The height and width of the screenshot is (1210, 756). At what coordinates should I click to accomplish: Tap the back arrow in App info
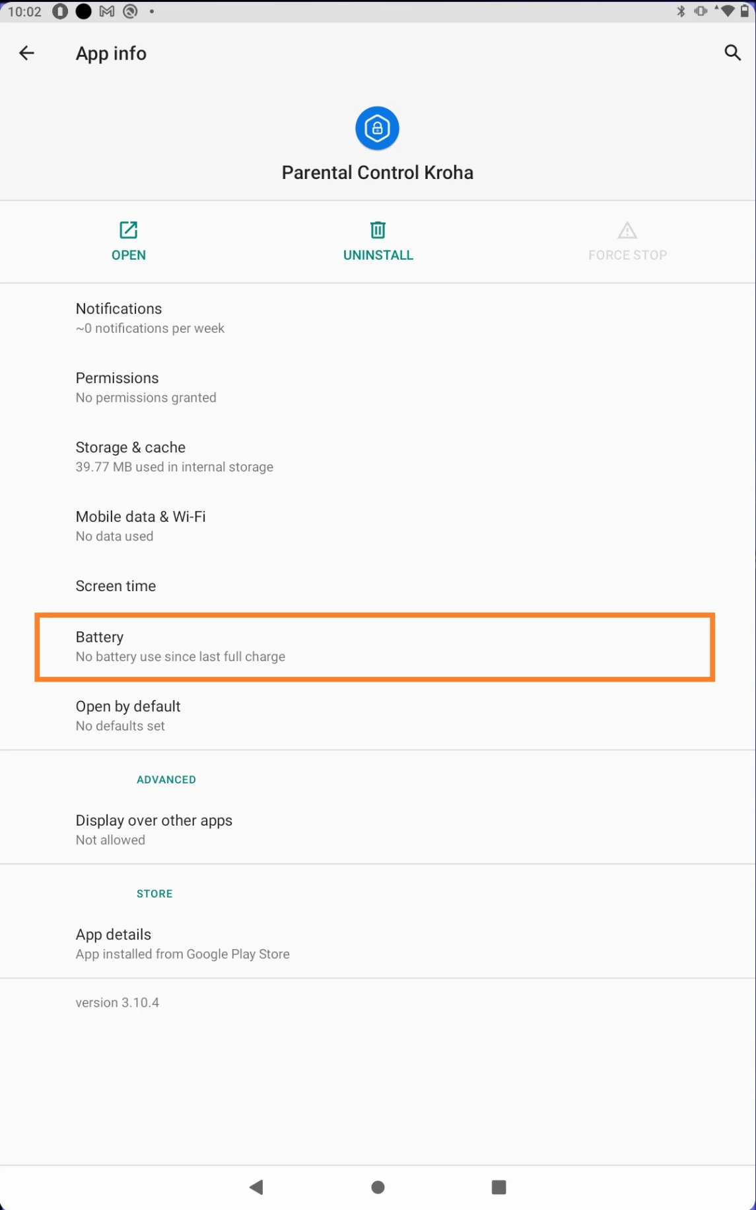point(26,53)
